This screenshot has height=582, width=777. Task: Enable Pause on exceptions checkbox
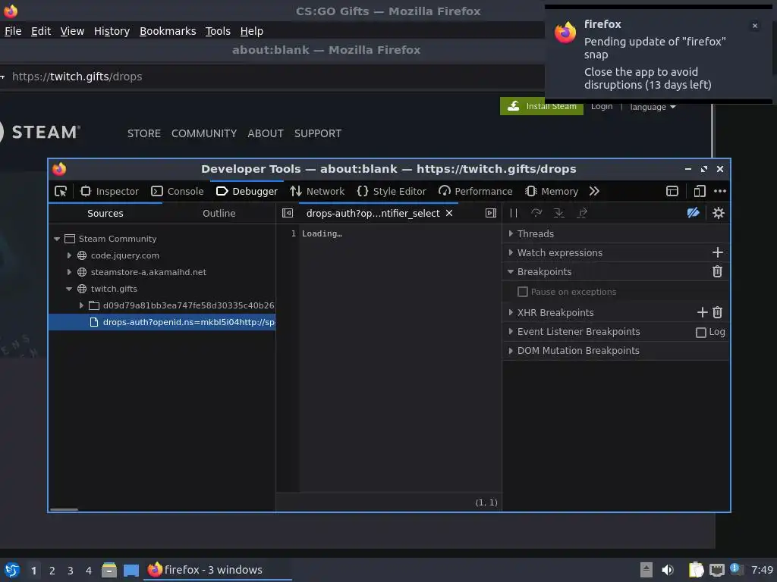pyautogui.click(x=522, y=292)
